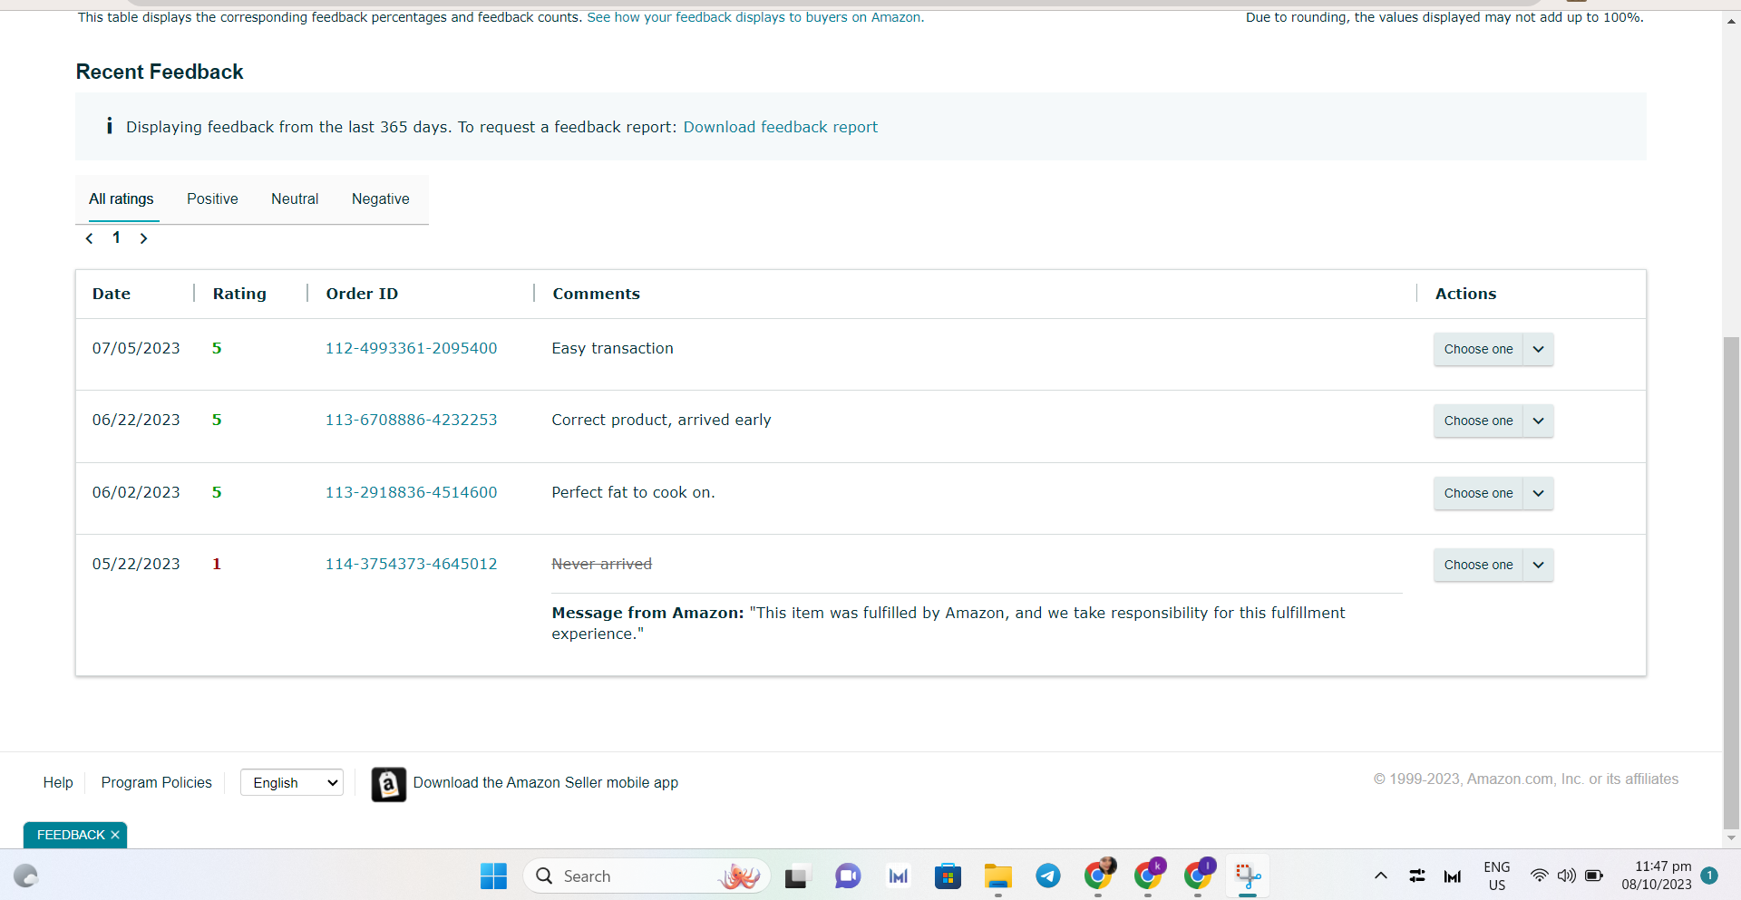Open the ENG US language indicator
Image resolution: width=1741 pixels, height=900 pixels.
[1497, 876]
